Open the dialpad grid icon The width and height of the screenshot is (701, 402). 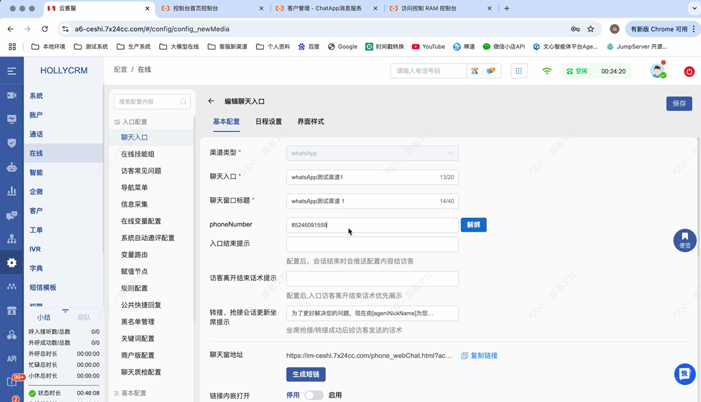click(519, 71)
